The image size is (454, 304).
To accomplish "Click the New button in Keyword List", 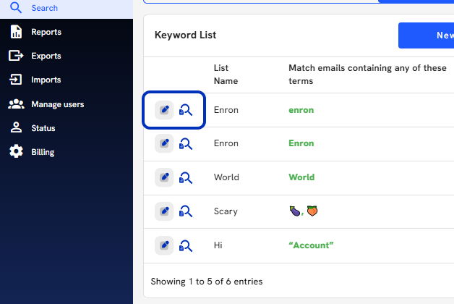I will pyautogui.click(x=427, y=35).
